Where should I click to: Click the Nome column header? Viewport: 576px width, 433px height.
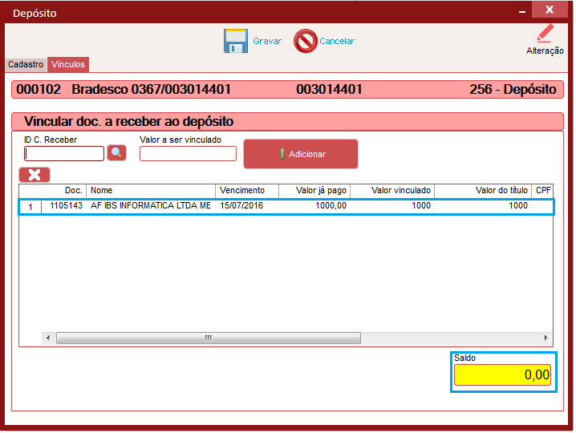(151, 191)
